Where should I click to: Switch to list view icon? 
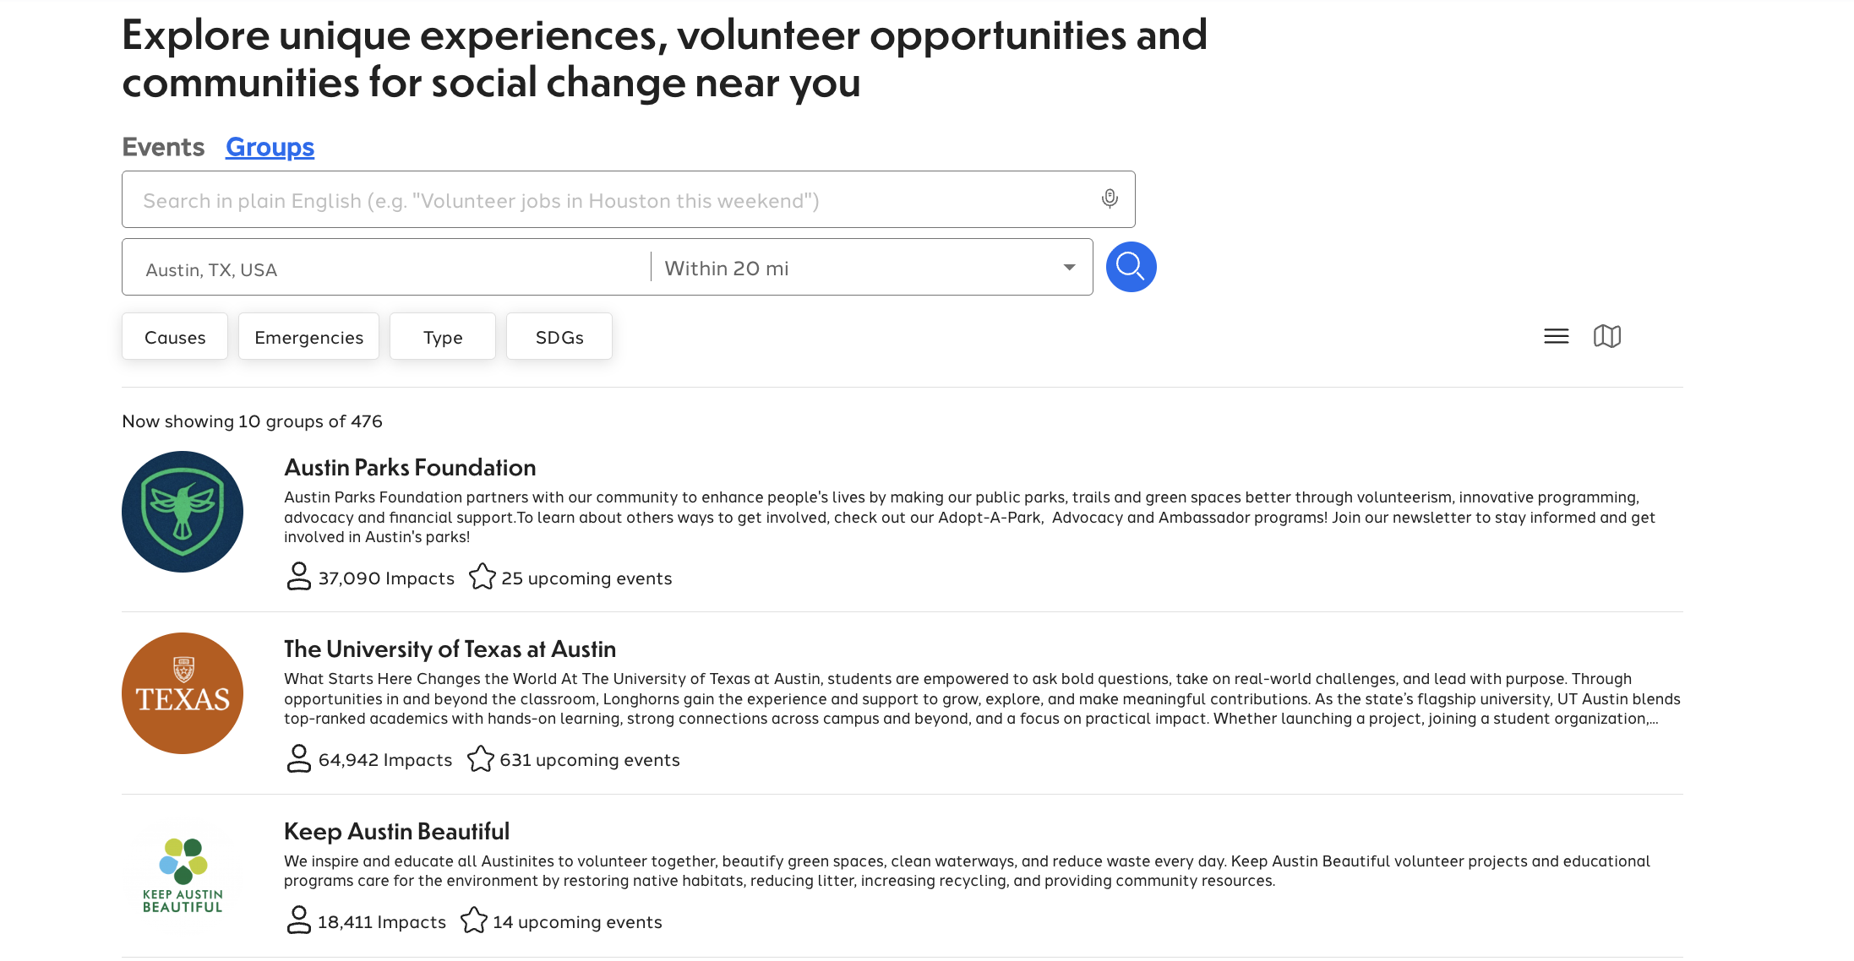[1556, 336]
